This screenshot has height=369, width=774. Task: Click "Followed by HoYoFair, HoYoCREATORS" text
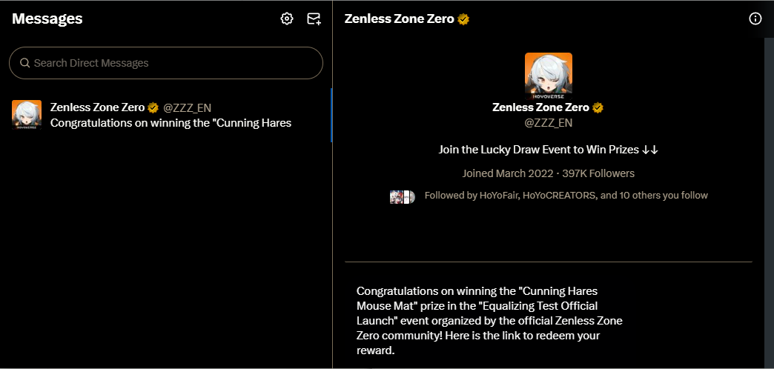click(566, 196)
